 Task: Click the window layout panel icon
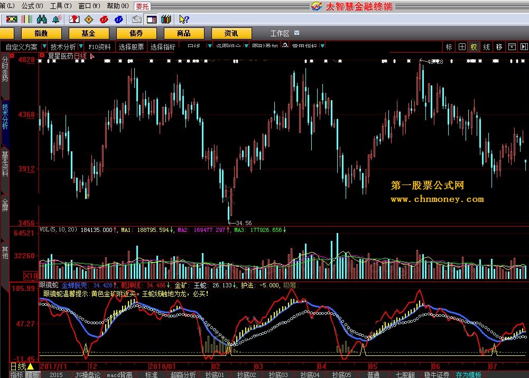152,20
